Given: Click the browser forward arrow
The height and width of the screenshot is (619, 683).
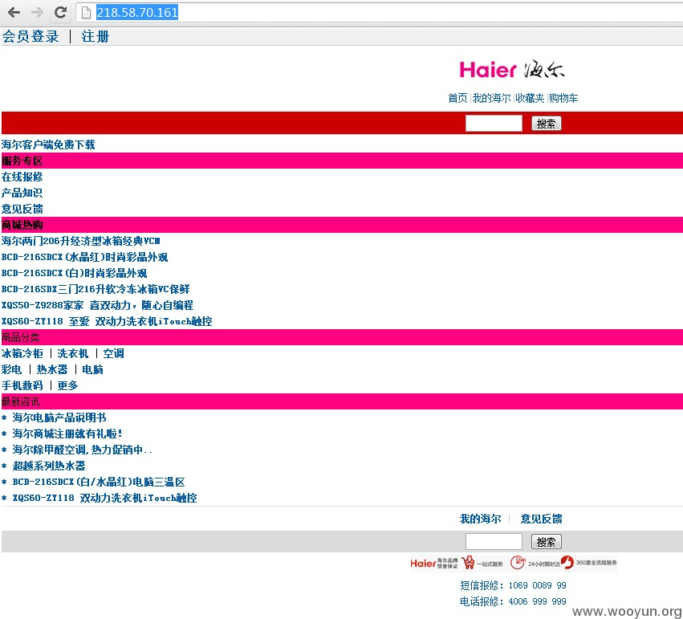Looking at the screenshot, I should coord(37,12).
